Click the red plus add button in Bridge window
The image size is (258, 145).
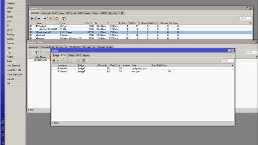pos(54,61)
